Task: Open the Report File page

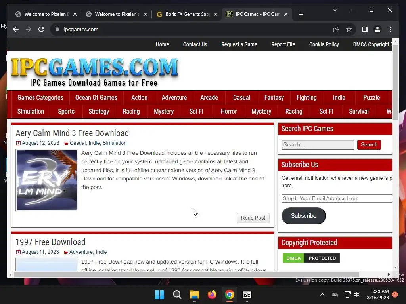Action: tap(283, 44)
